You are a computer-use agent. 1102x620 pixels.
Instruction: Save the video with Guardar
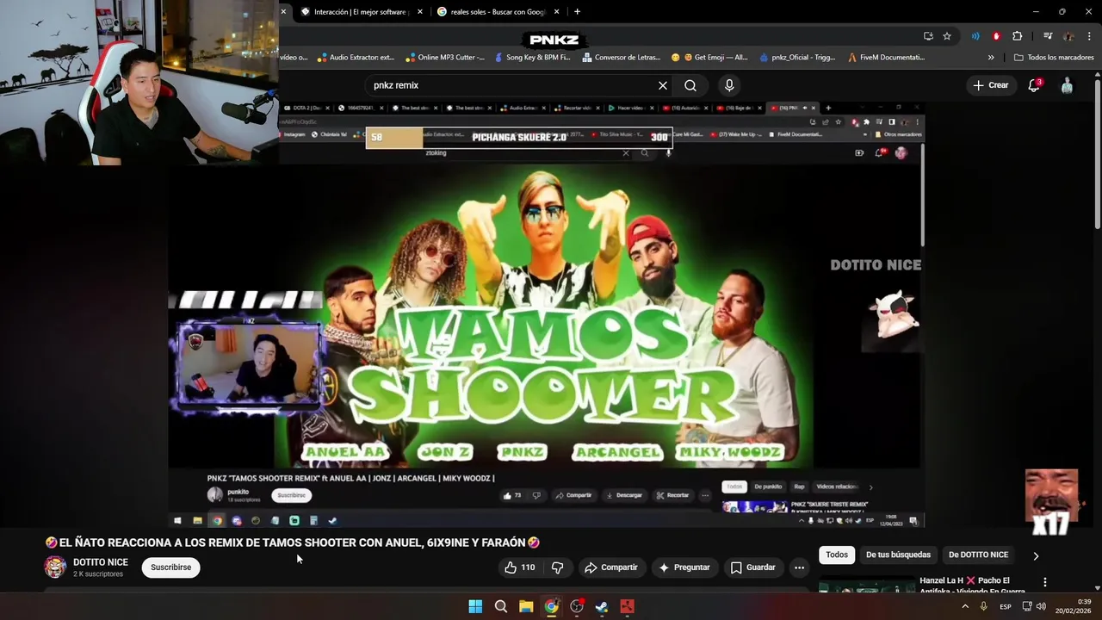point(752,567)
